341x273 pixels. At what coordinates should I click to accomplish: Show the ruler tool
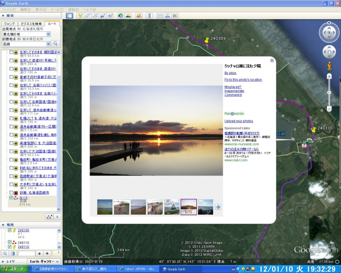(x=150, y=15)
